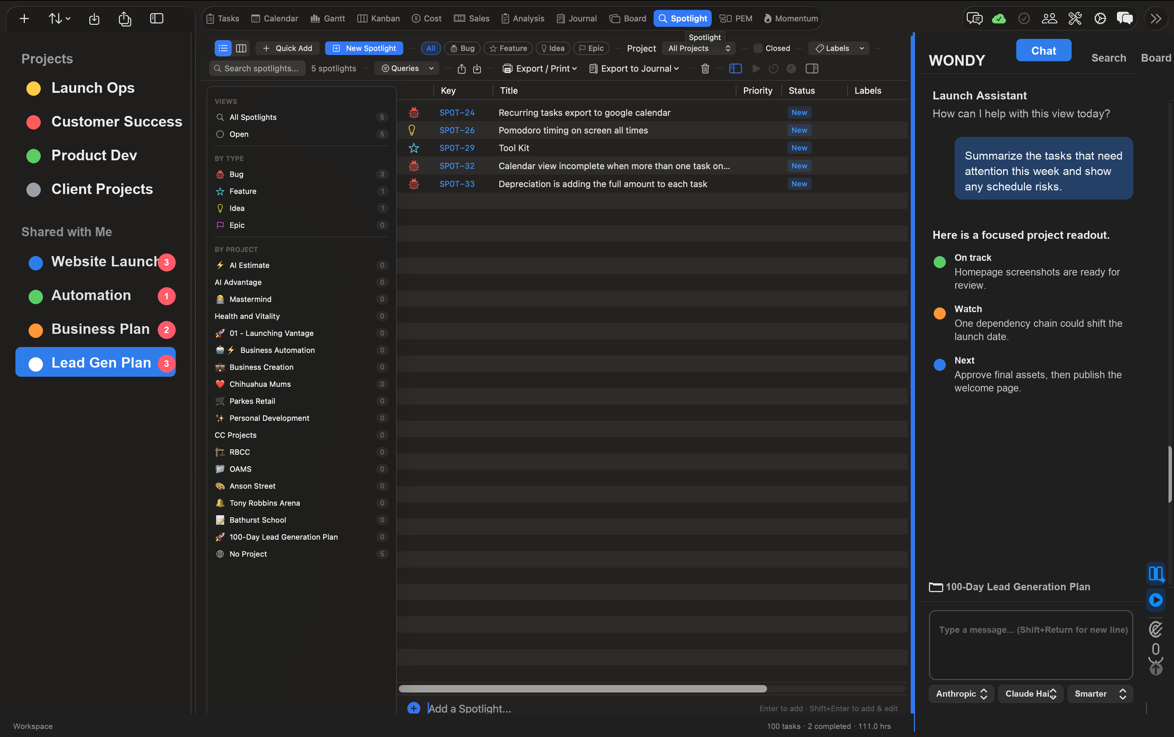This screenshot has width=1174, height=737.
Task: Click the double-chevron collapse icon at top right
Action: pyautogui.click(x=1156, y=18)
